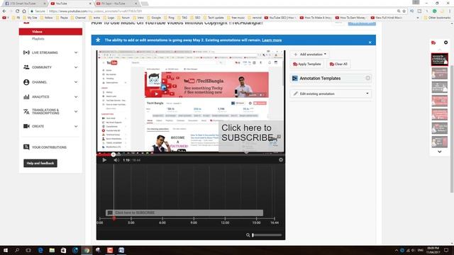Open File Explorer from the taskbar
The width and height of the screenshot is (454, 255).
[x=52, y=250]
